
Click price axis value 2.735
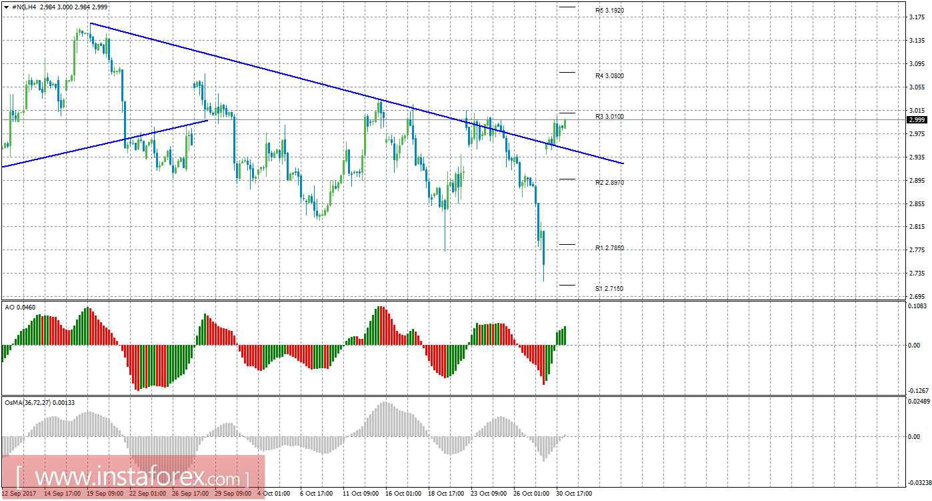click(917, 274)
